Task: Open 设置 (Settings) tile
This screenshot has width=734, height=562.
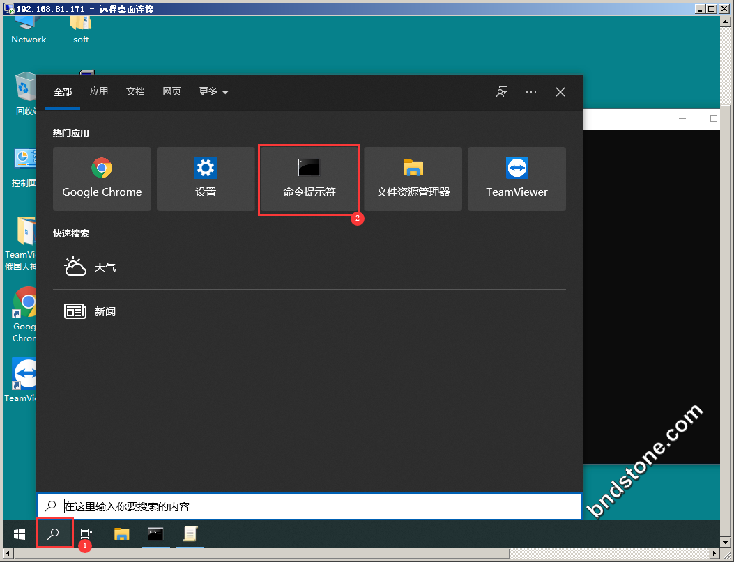Action: pos(206,179)
